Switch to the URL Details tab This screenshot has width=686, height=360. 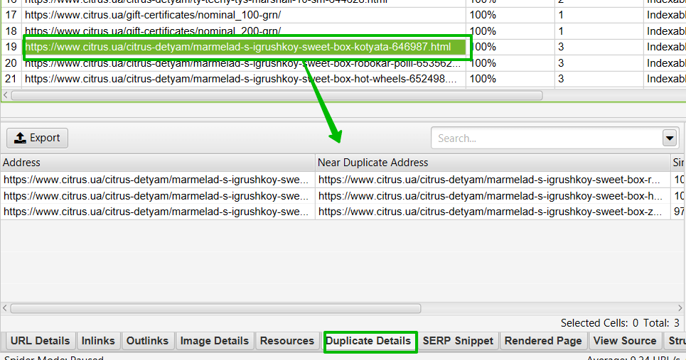[41, 341]
